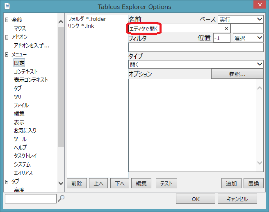Image resolution: width=269 pixels, height=212 pixels.
Task: Click the テスト test button
Action: (166, 183)
